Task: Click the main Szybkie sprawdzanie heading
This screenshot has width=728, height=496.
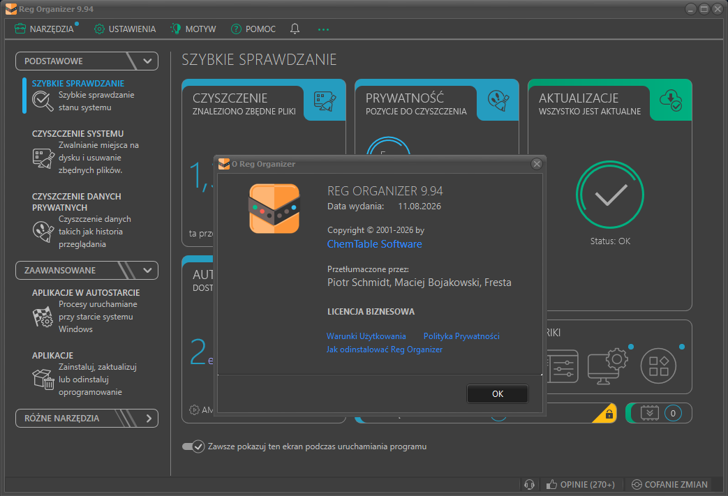Action: tap(259, 59)
